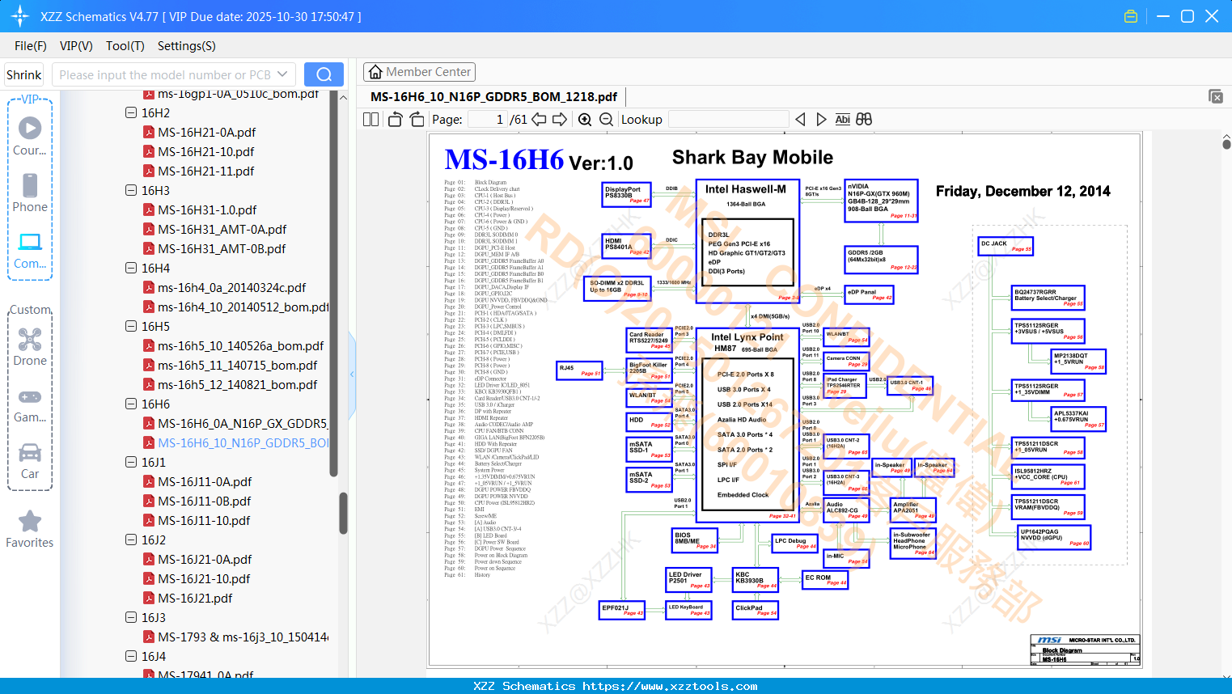This screenshot has height=694, width=1232.
Task: Rotate page counterclockwise
Action: click(395, 119)
